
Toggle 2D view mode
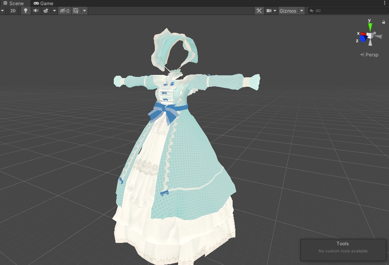pos(13,11)
